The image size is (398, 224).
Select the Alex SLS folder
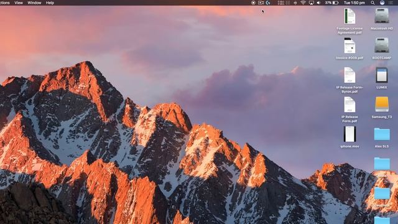point(382,134)
